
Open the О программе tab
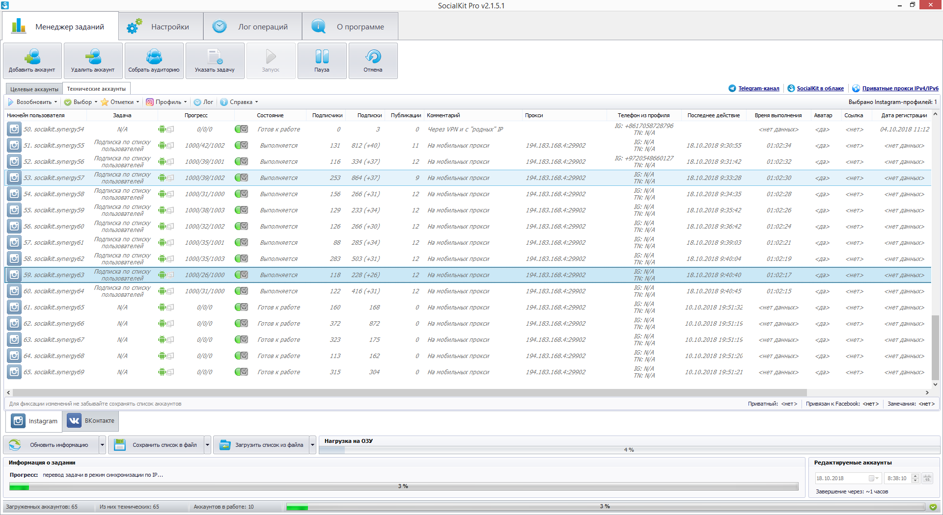pos(350,26)
